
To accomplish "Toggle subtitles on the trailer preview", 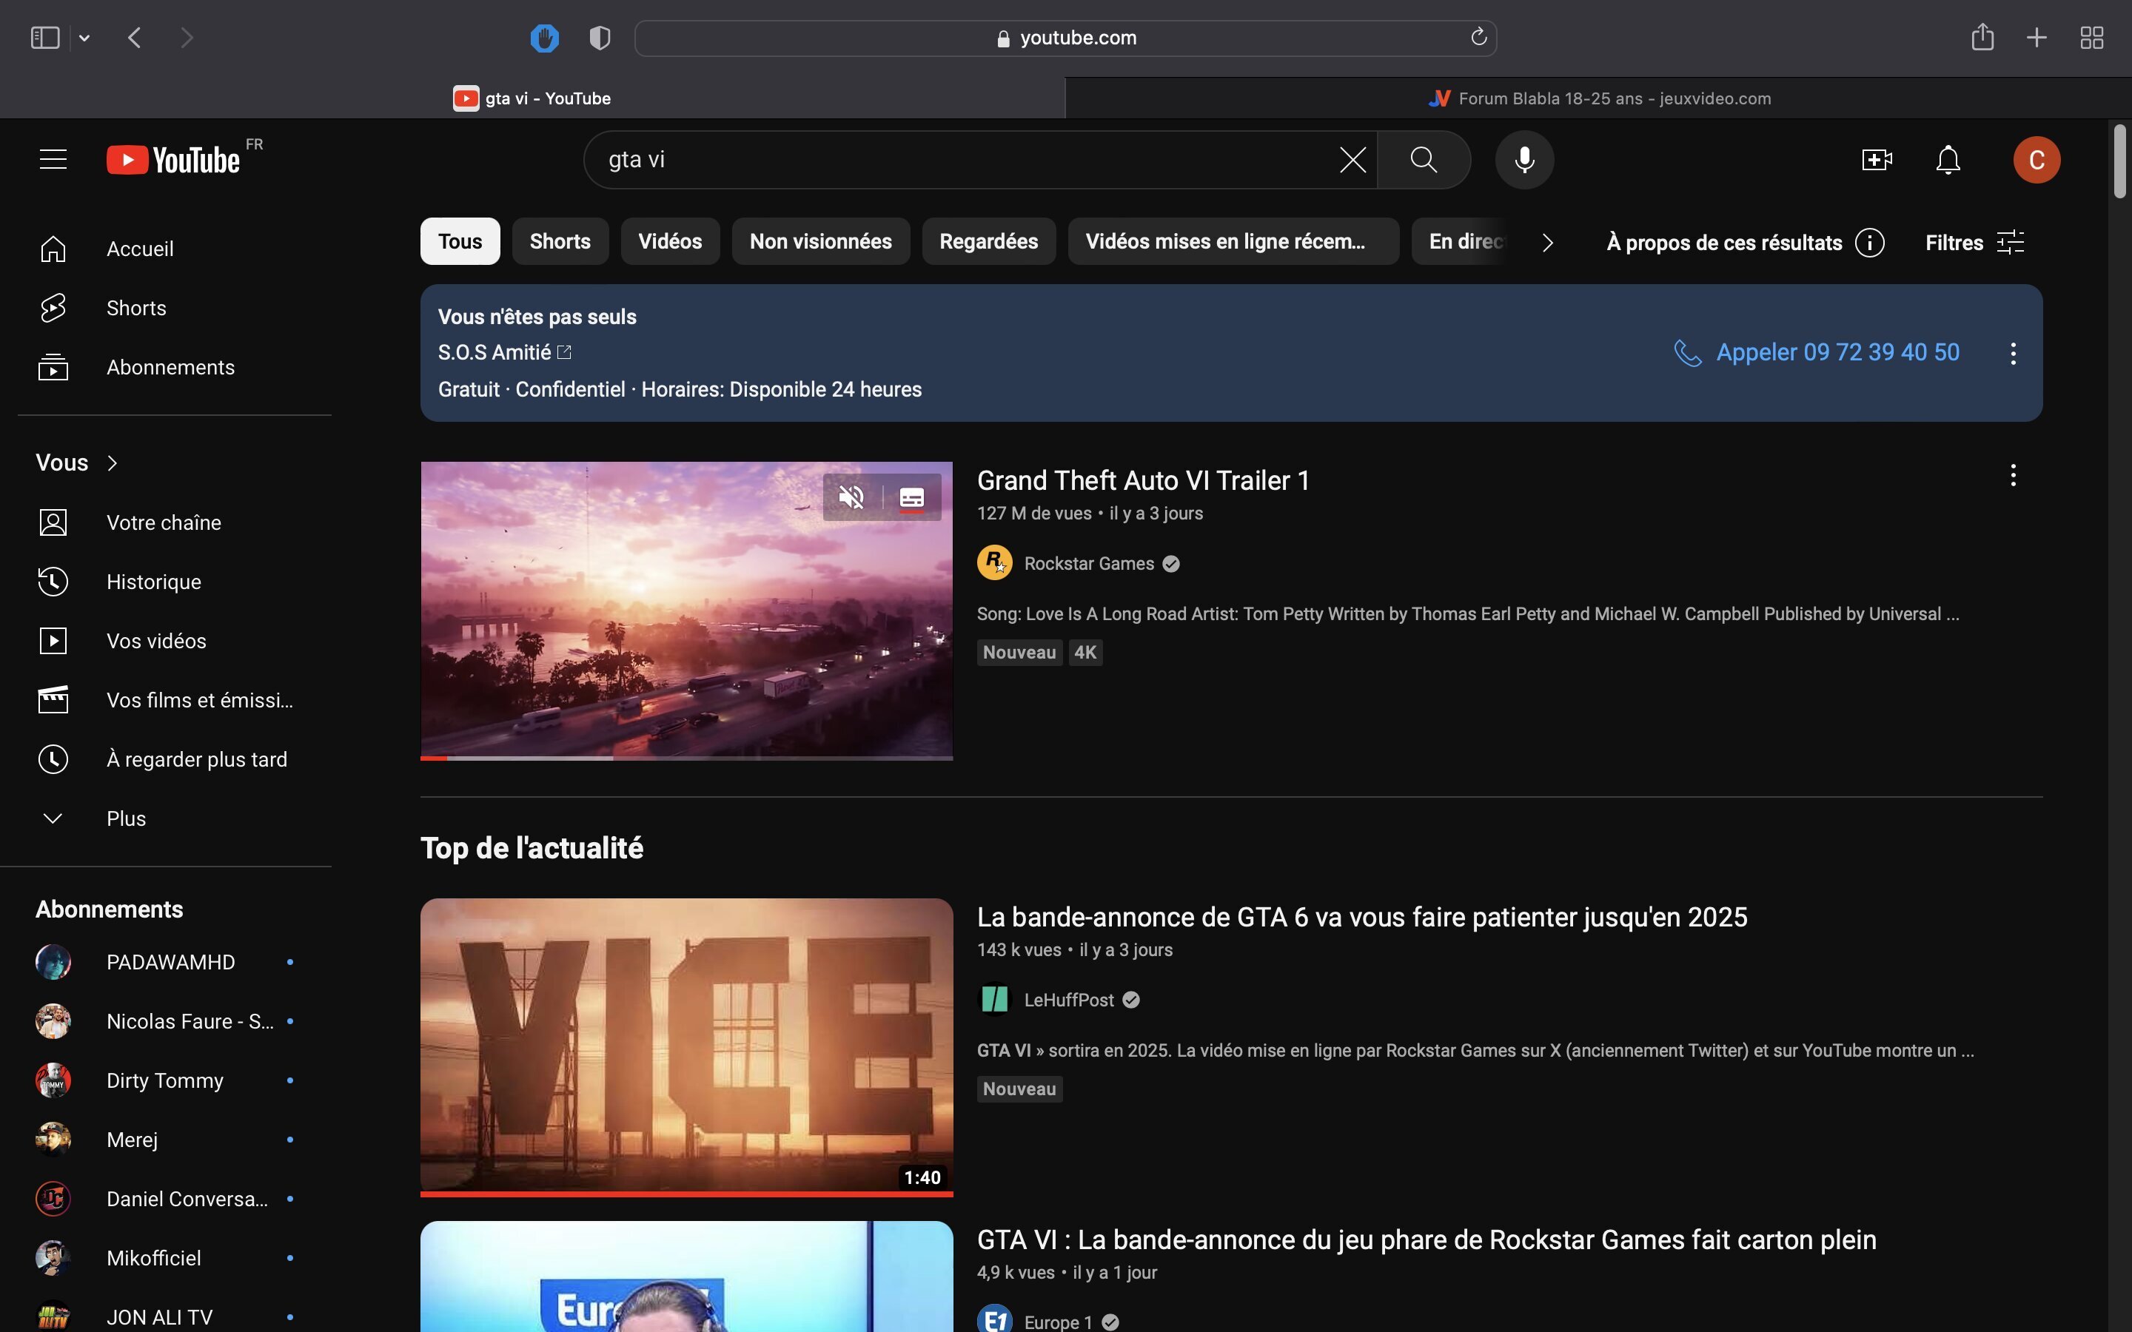I will coord(912,498).
